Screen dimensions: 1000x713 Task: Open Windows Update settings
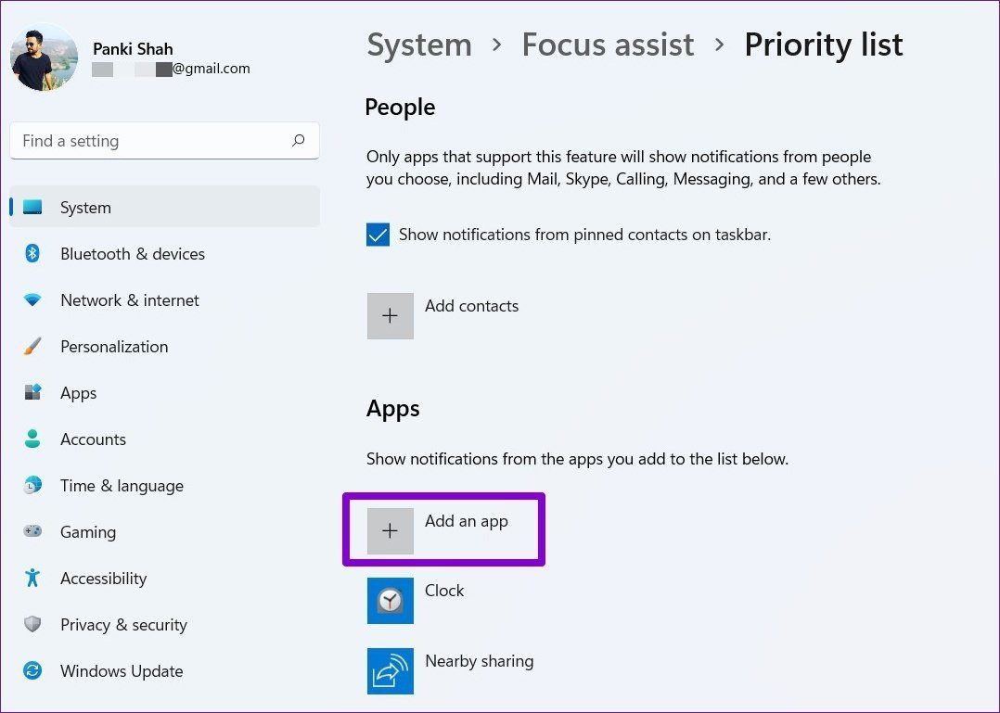coord(122,671)
